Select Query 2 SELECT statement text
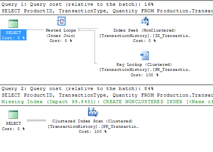The image size is (213, 152). point(107,95)
